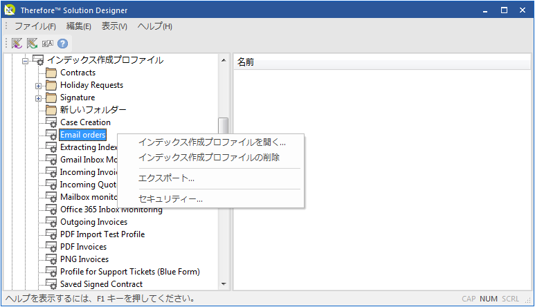This screenshot has width=535, height=307.
Task: Choose エクスポート... from context menu
Action: click(x=211, y=178)
